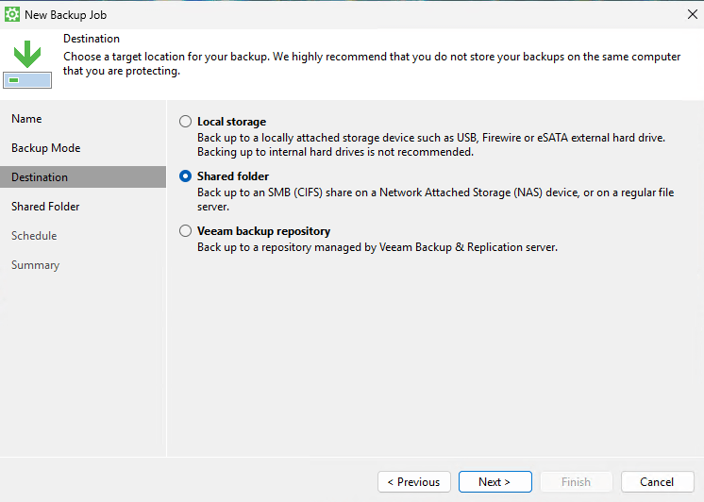
Task: Select Veeam backup repository radio button
Action: tap(185, 231)
